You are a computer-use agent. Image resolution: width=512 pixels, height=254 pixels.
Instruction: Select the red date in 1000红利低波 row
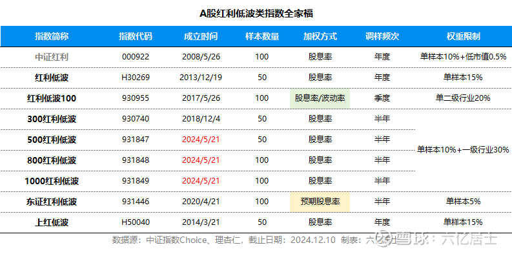click(201, 181)
